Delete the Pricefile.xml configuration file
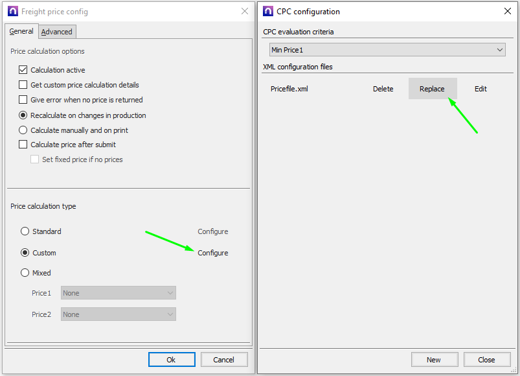Image resolution: width=520 pixels, height=376 pixels. coord(383,89)
